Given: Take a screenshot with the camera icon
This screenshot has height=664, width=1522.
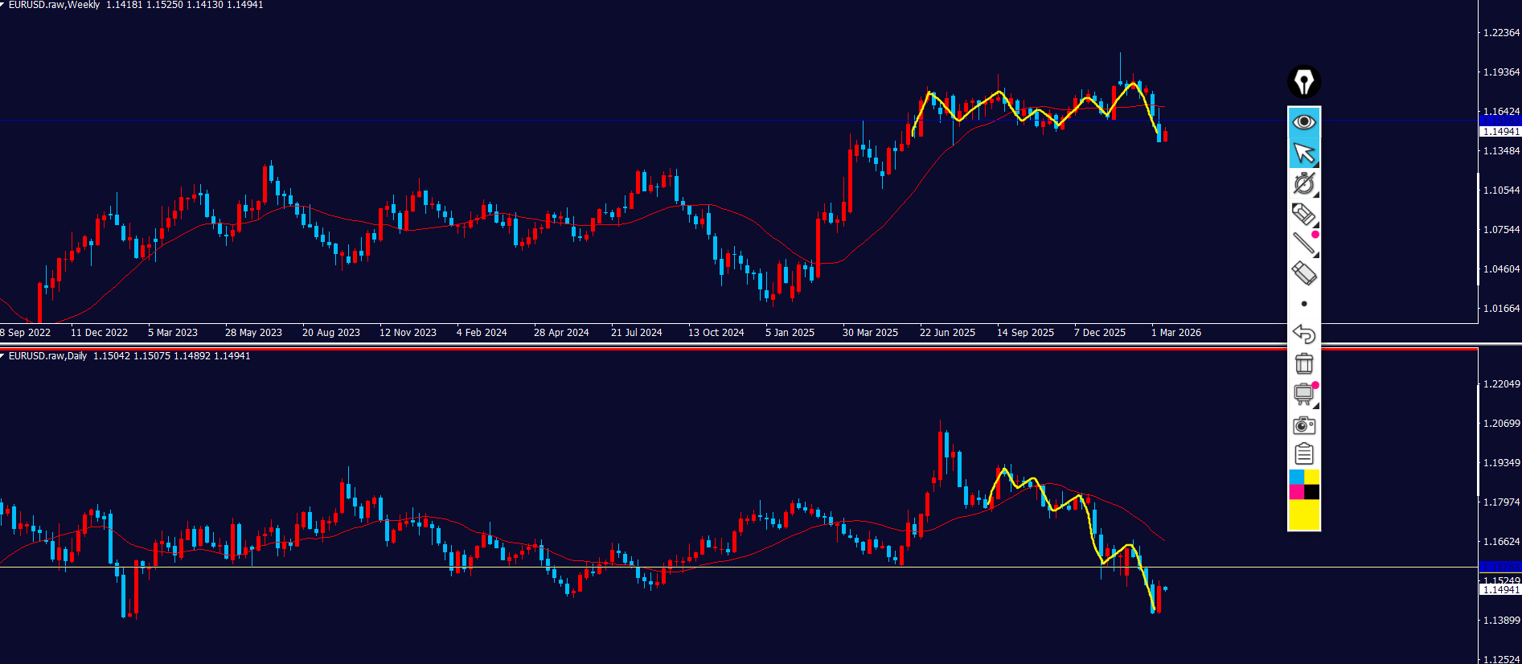Looking at the screenshot, I should click(x=1303, y=425).
